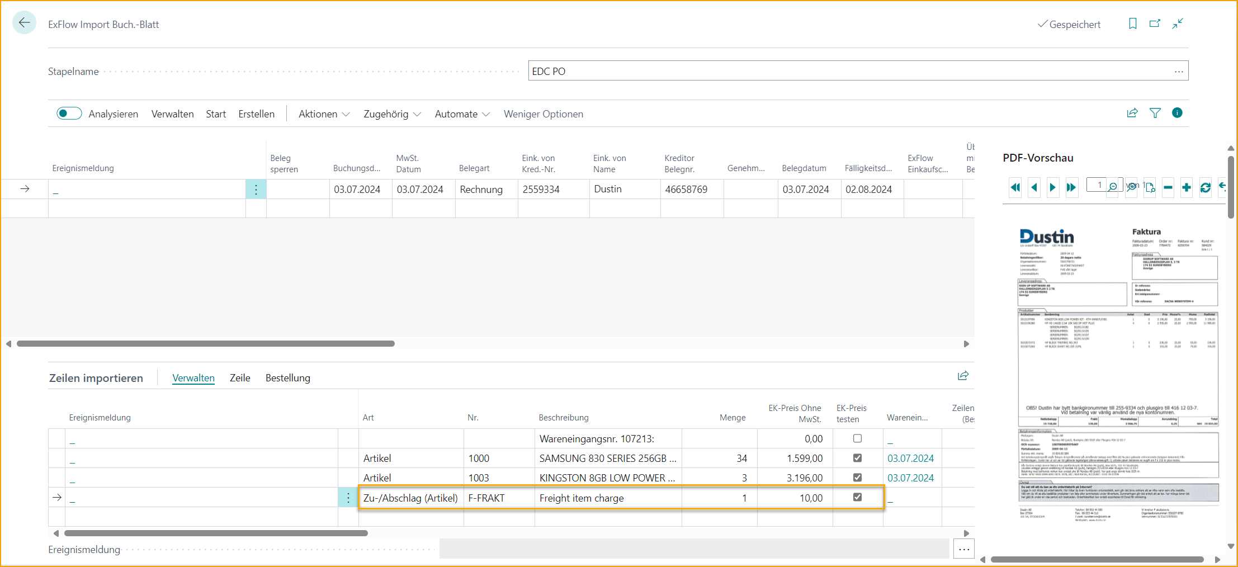Click Weniger Optionen in the action bar
This screenshot has width=1238, height=567.
[x=543, y=114]
